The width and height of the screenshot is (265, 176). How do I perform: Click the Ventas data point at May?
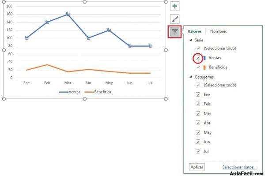point(109,30)
